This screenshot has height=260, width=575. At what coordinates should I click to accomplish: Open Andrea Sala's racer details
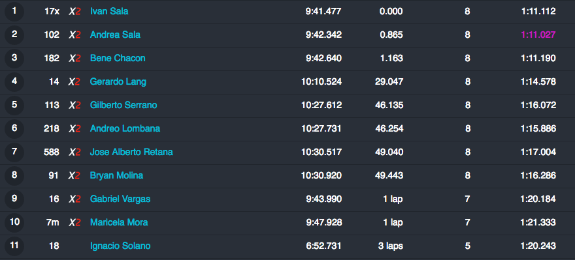115,35
